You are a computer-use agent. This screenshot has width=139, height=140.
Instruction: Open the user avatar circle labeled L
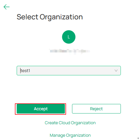(69, 37)
